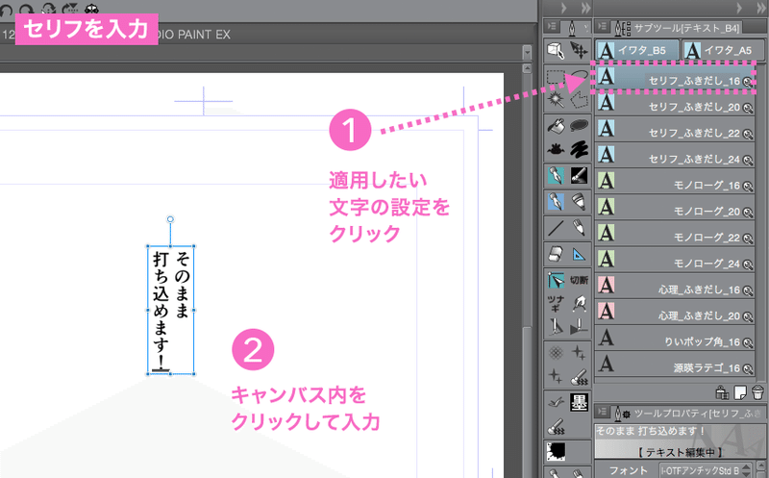The width and height of the screenshot is (769, 478).
Task: Choose the Eraser tool
Action: click(x=556, y=254)
